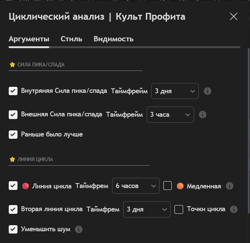Switch to the Видимость tab
This screenshot has height=243, width=250.
[x=113, y=39]
